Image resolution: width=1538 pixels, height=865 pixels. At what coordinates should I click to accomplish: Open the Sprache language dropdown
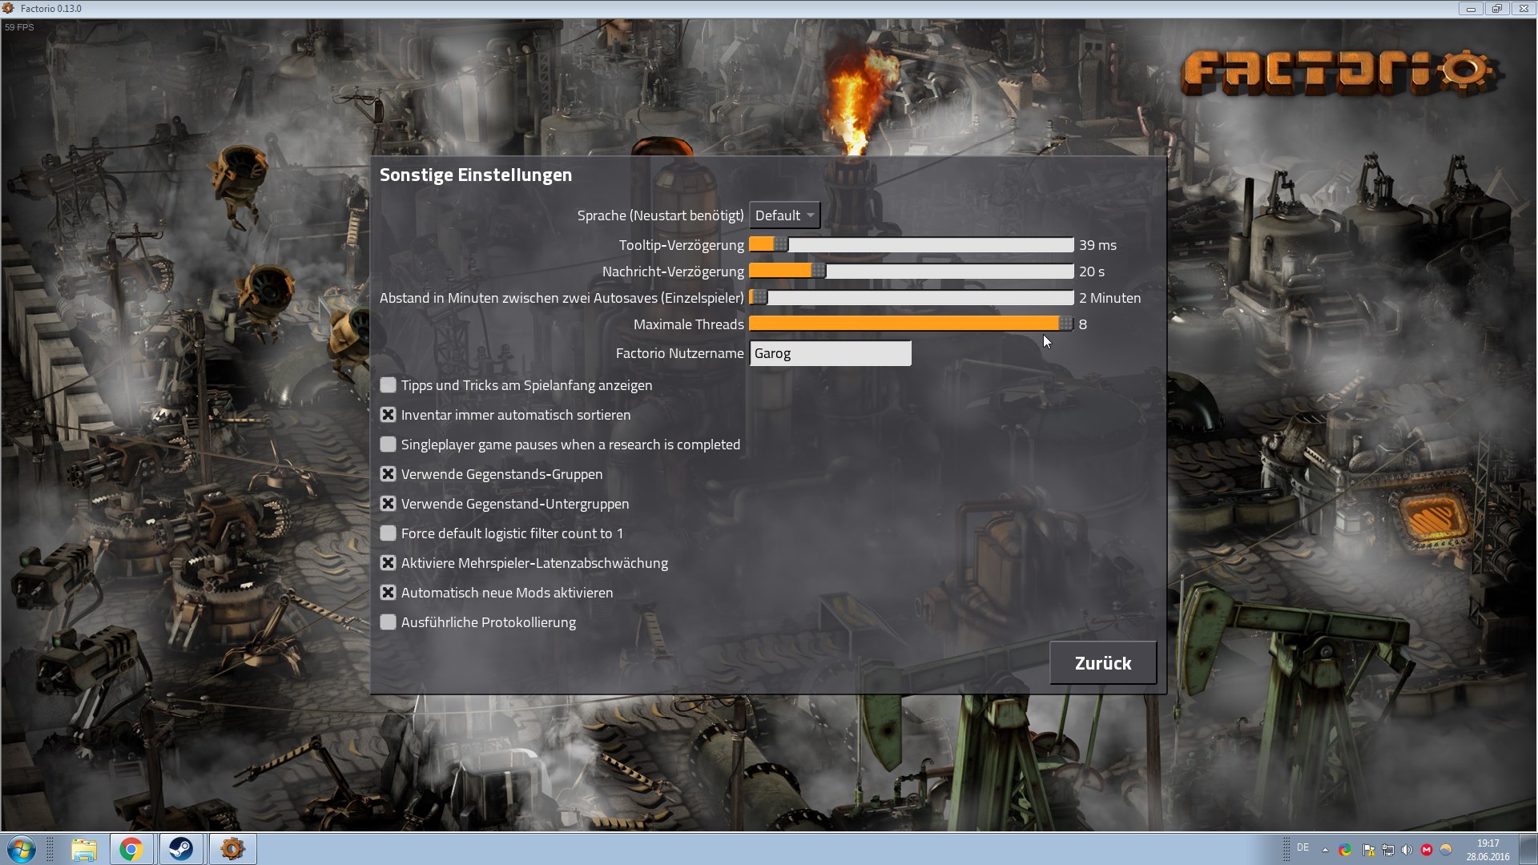tap(784, 215)
